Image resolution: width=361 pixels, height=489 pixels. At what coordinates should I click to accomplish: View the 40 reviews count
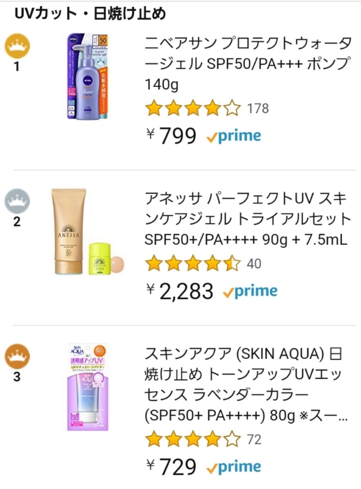pyautogui.click(x=254, y=264)
